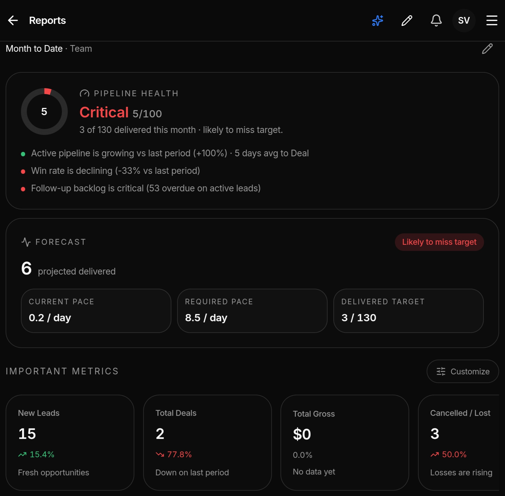Viewport: 505px width, 496px height.
Task: Click the Forecast pulse icon
Action: tap(26, 242)
